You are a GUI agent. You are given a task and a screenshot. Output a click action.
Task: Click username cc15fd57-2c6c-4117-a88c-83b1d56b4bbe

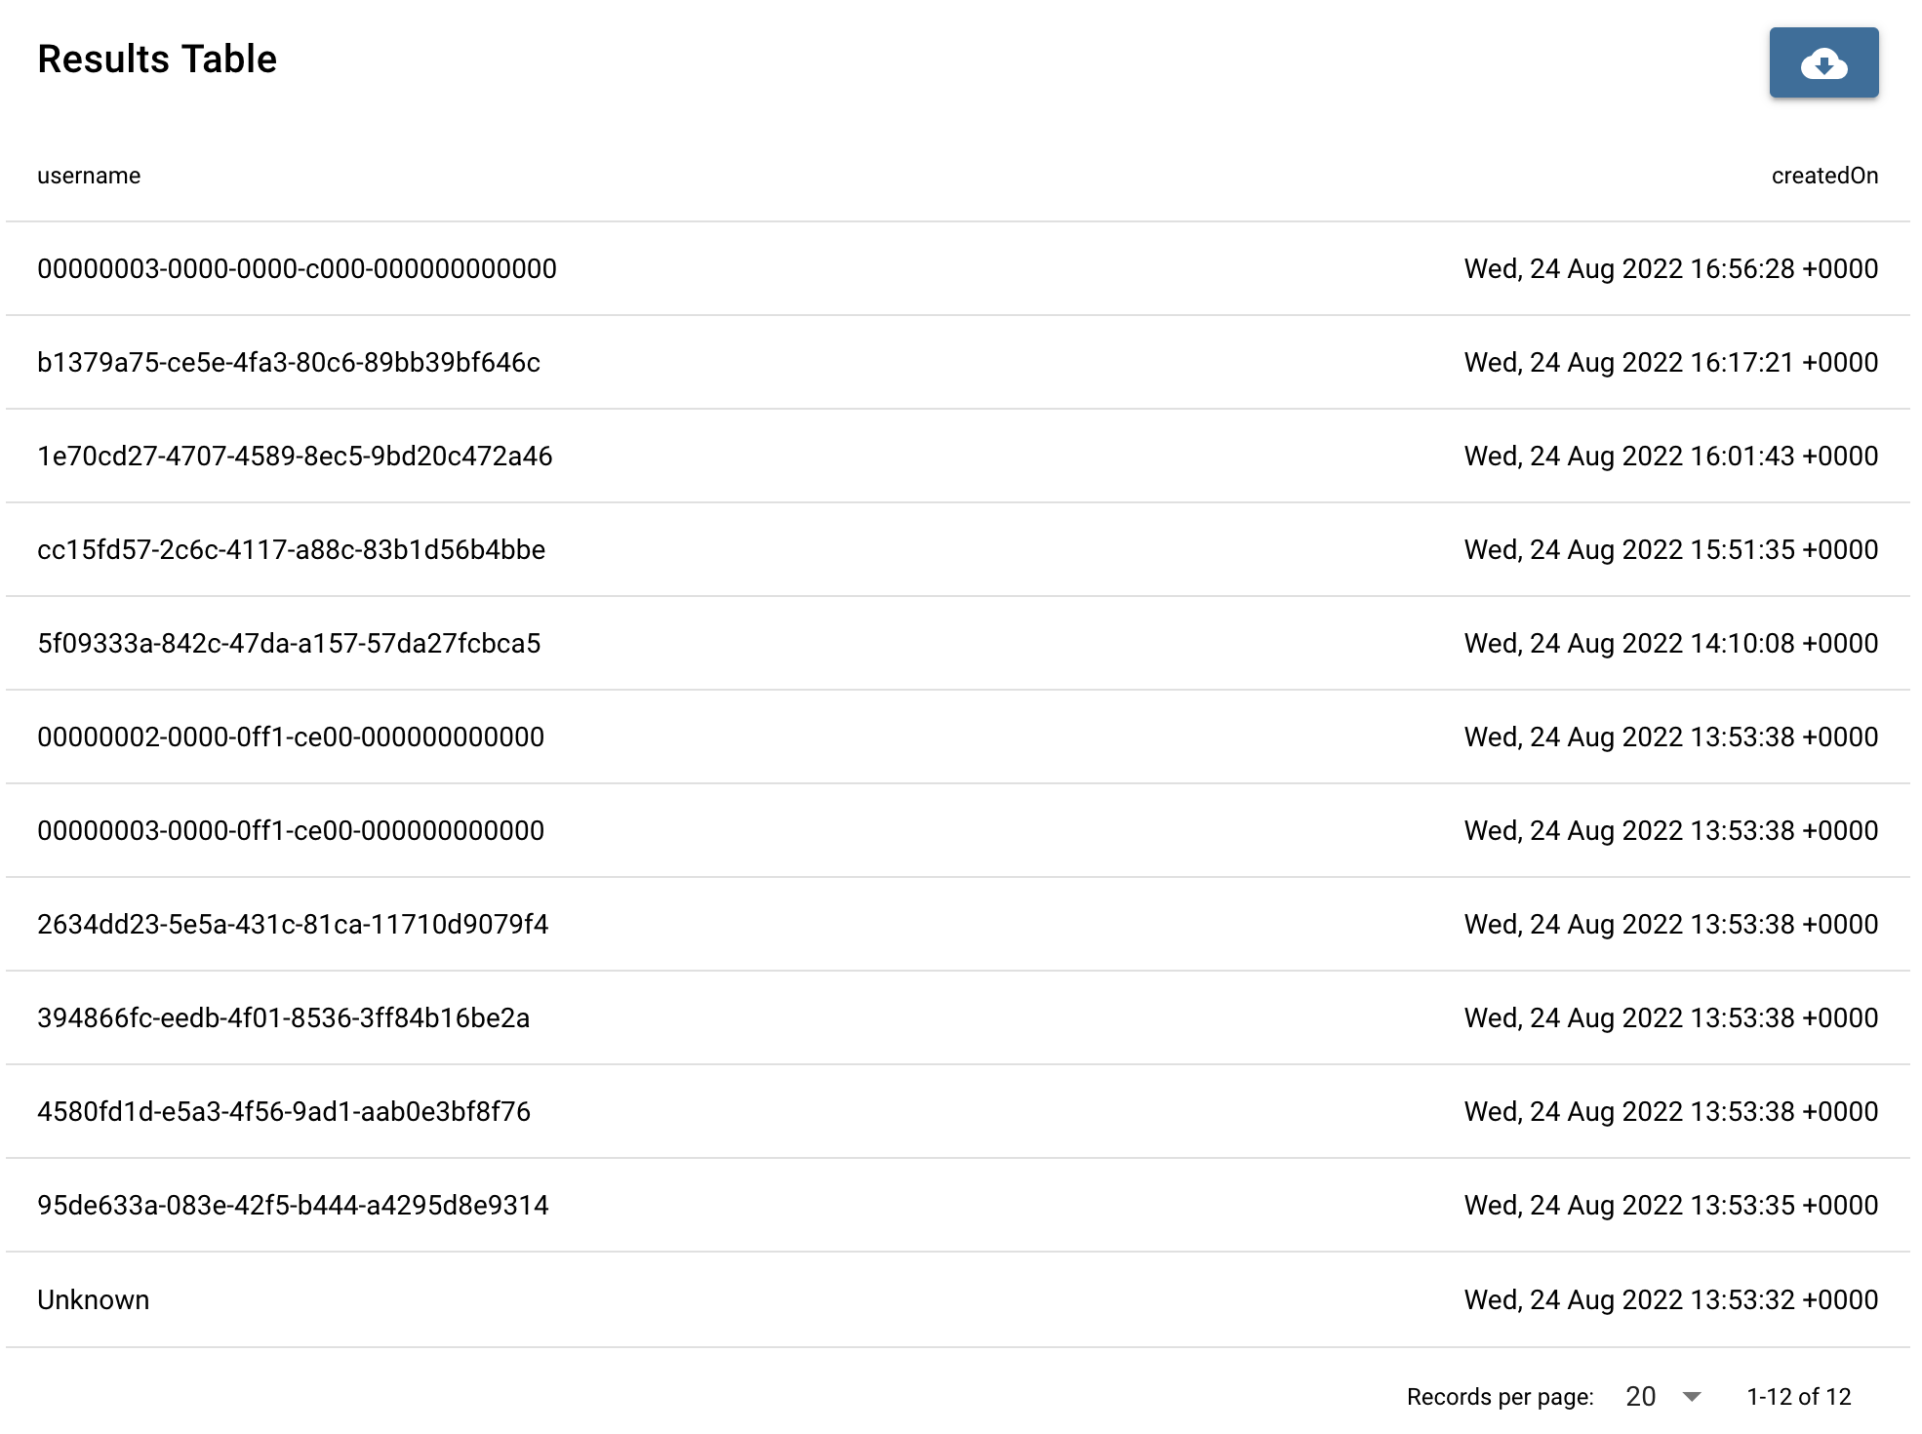291,549
